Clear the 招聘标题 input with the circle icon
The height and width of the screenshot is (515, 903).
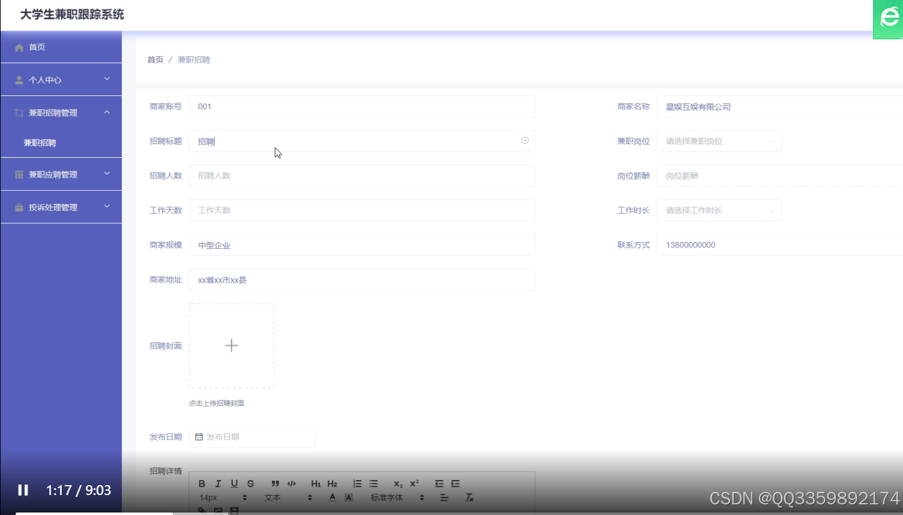[525, 141]
